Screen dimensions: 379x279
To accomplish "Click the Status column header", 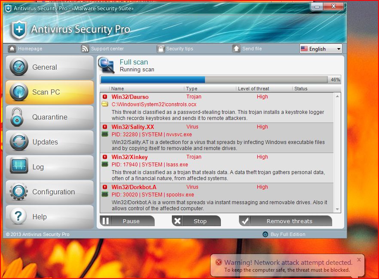I will [x=301, y=89].
